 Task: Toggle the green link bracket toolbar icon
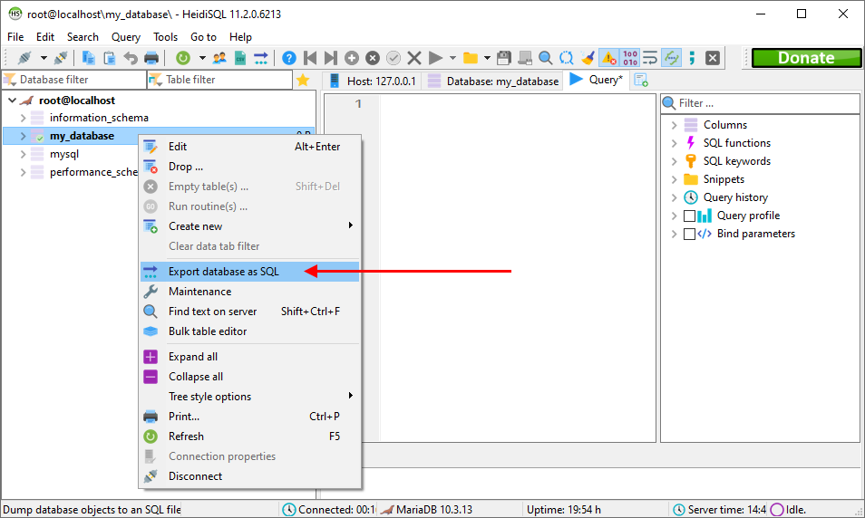(x=671, y=58)
